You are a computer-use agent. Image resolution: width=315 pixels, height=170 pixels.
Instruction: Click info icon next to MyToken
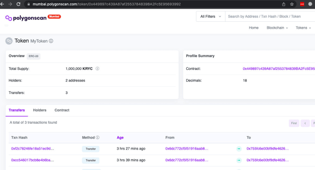(x=51, y=41)
